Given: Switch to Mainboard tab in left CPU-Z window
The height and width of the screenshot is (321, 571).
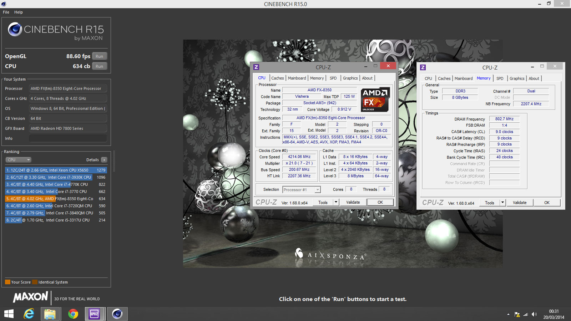Looking at the screenshot, I should click(297, 78).
